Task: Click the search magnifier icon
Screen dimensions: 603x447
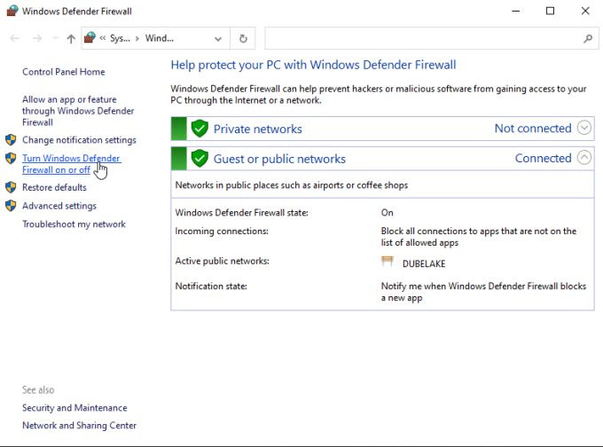Action: [x=587, y=39]
